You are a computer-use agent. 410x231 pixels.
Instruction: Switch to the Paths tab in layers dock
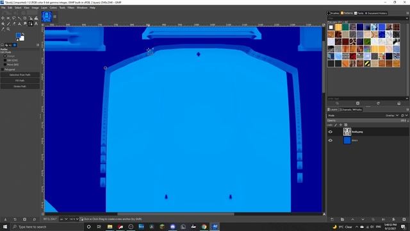click(x=357, y=110)
